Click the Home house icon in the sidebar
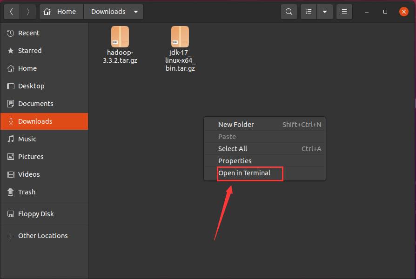This screenshot has height=279, width=416. [11, 68]
